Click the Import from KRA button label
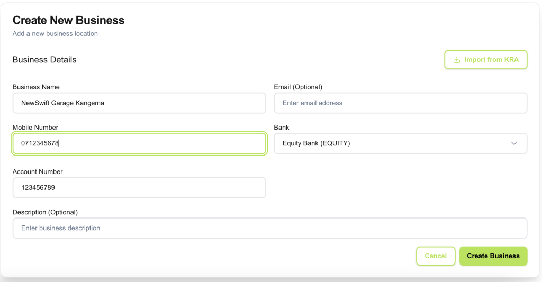Screen dimensions: 542x282 coord(491,60)
